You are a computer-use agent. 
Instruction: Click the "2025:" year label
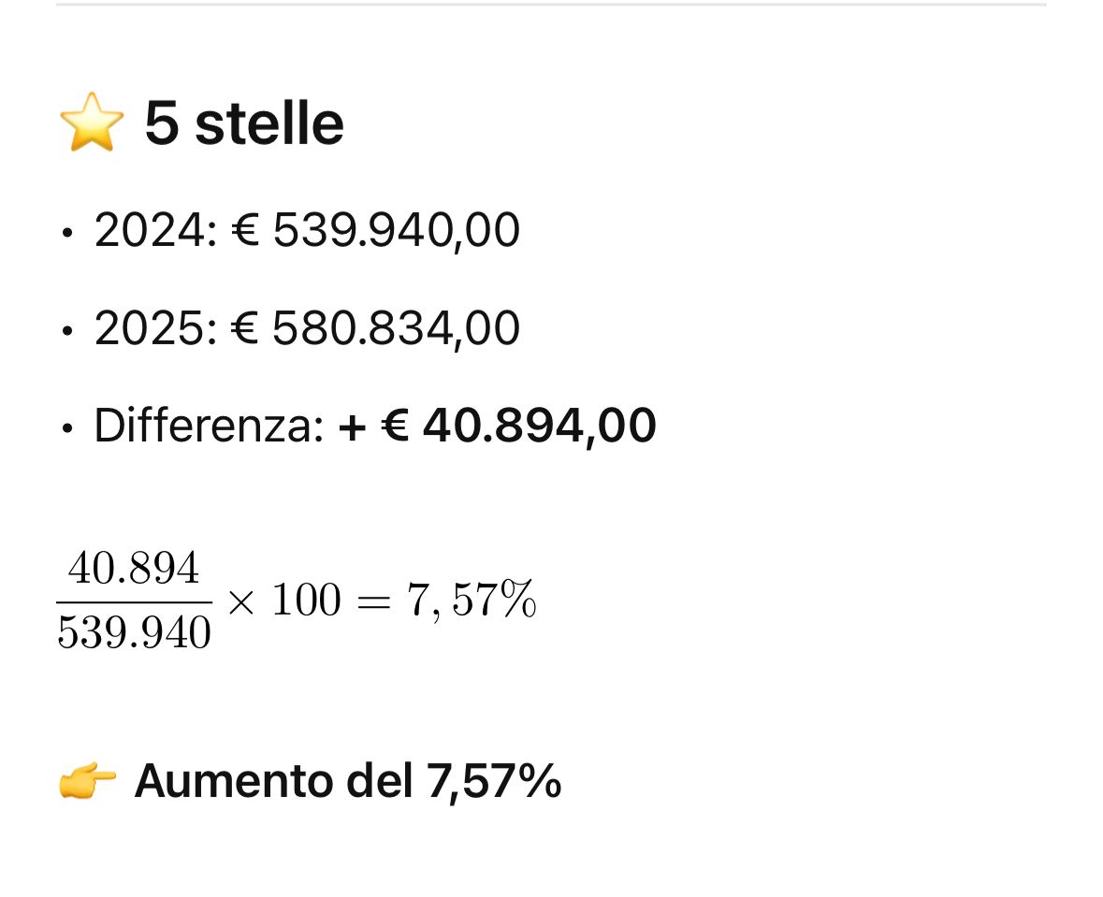tap(155, 329)
